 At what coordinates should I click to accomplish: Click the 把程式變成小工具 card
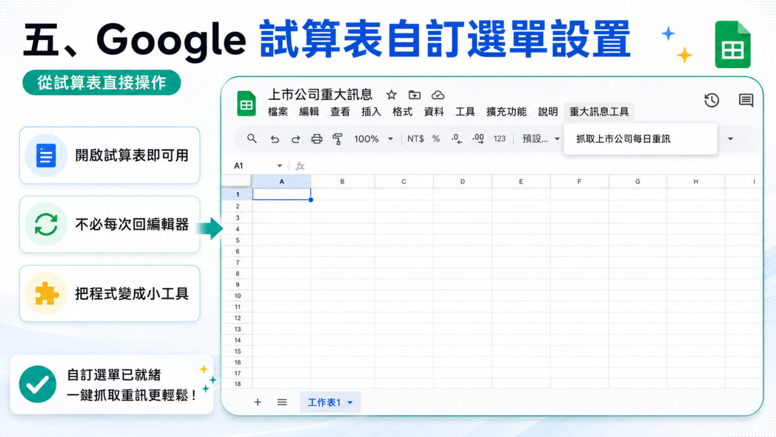(110, 293)
